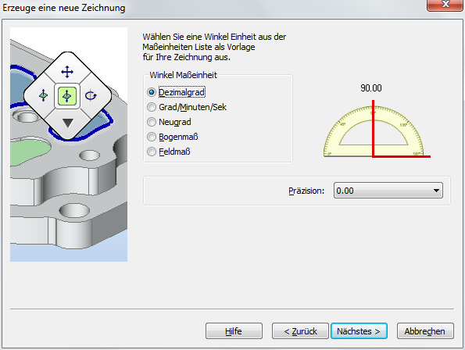Cancel with the Abbrechen button
The height and width of the screenshot is (350, 465).
click(425, 330)
